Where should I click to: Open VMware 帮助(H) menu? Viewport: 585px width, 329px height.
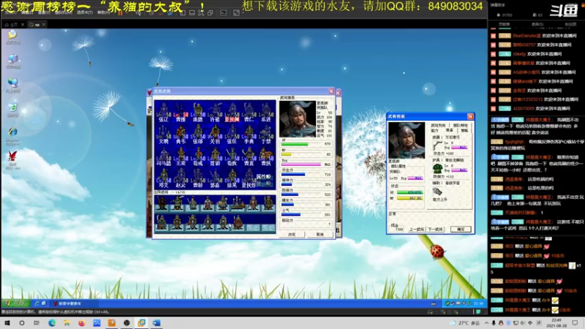coord(103,12)
